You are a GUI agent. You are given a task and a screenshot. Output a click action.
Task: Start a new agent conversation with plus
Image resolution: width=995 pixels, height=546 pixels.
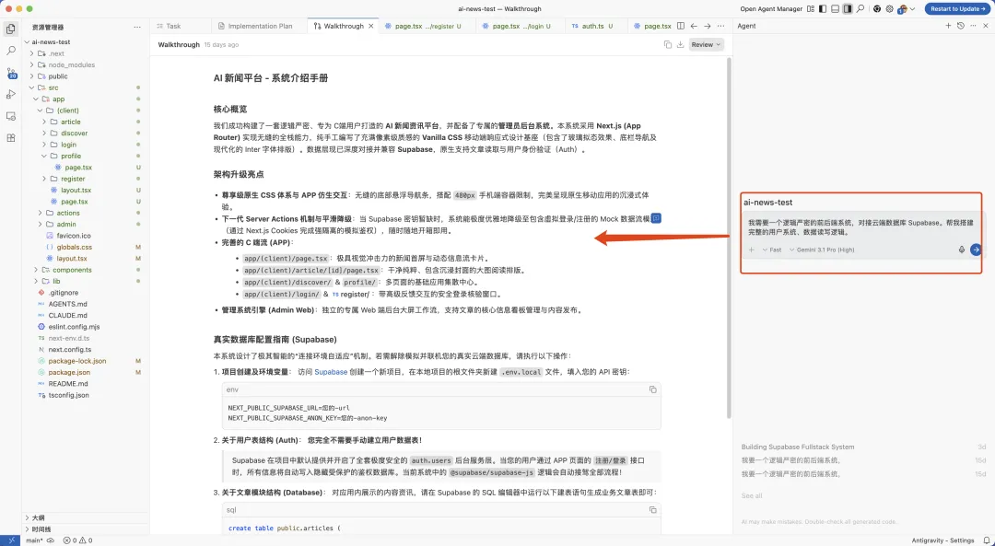tap(948, 26)
